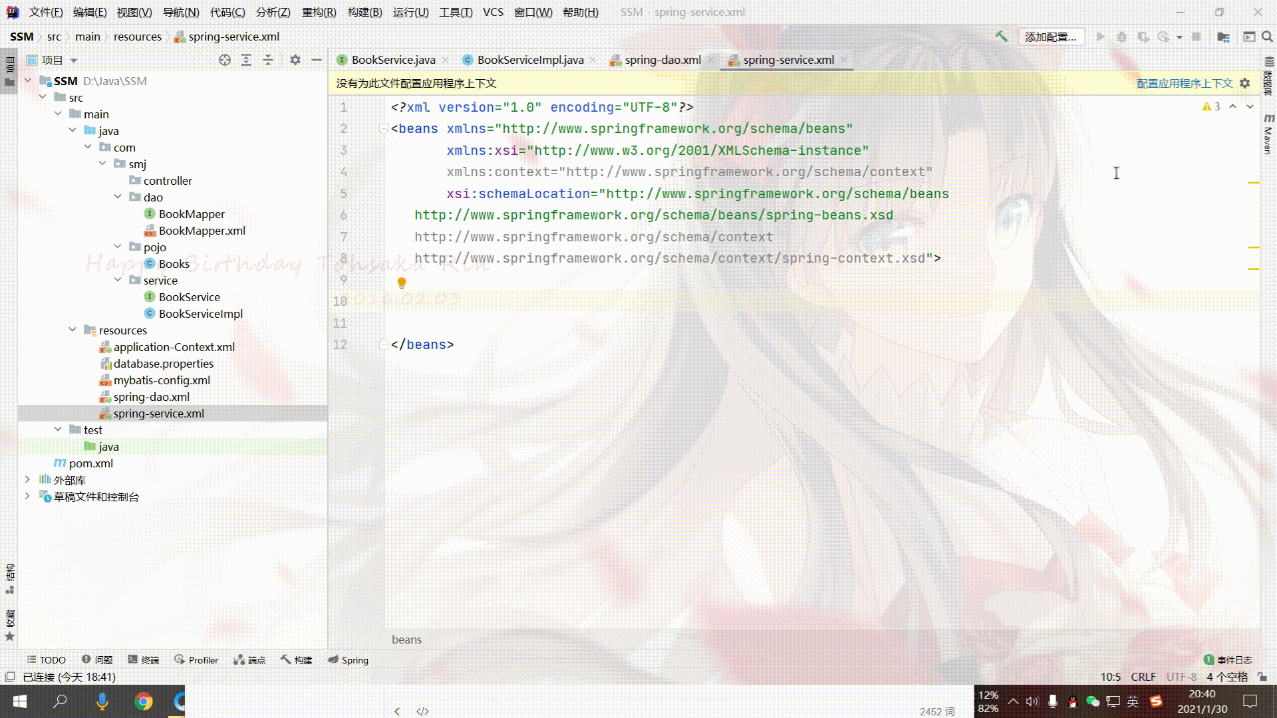Viewport: 1277px width, 718px height.
Task: Click the yellow warning stripe on the error gutter
Action: pos(1254,182)
